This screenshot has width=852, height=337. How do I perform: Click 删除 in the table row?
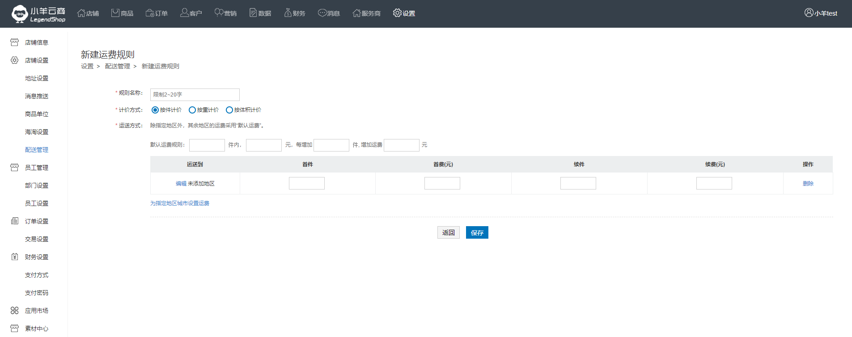pyautogui.click(x=808, y=184)
